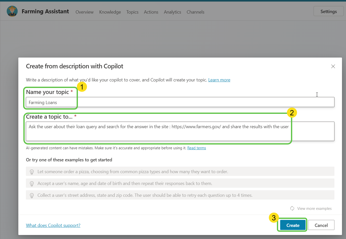Open the Channels tab
Image resolution: width=346 pixels, height=239 pixels.
pyautogui.click(x=195, y=12)
